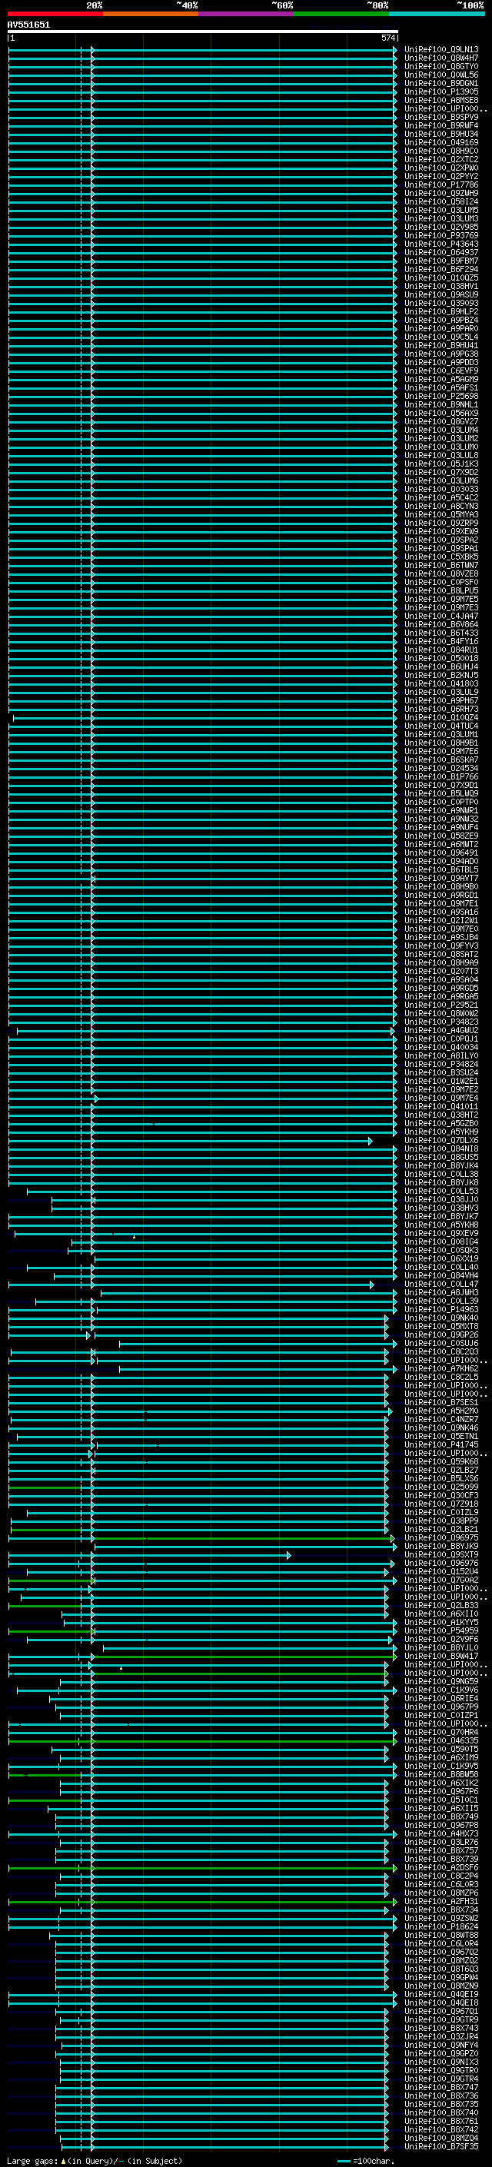Select hit label UniRef100_C4NZR7

tap(441, 1419)
